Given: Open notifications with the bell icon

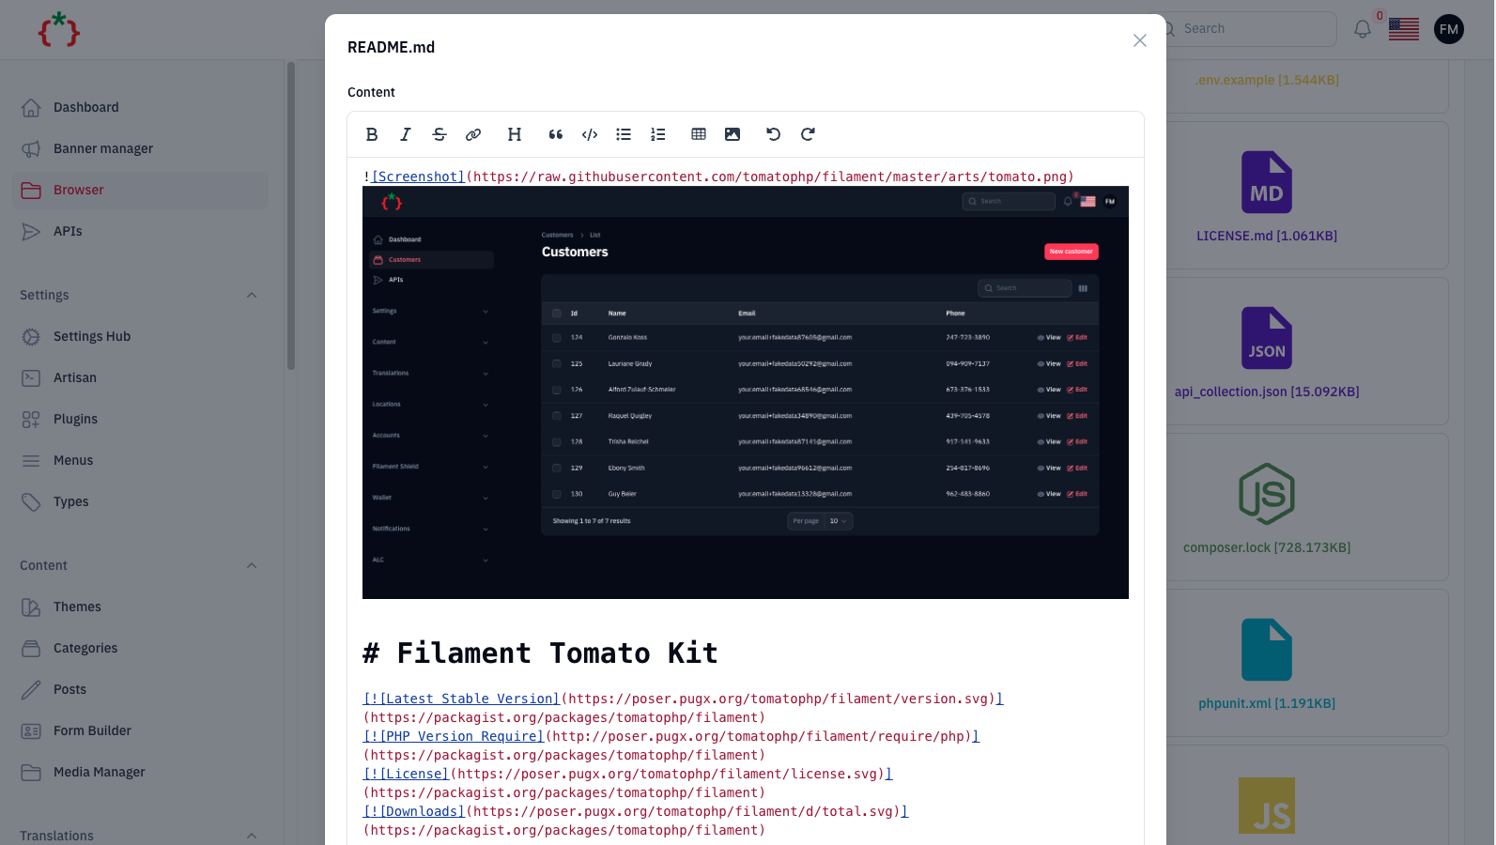Looking at the screenshot, I should [1363, 29].
